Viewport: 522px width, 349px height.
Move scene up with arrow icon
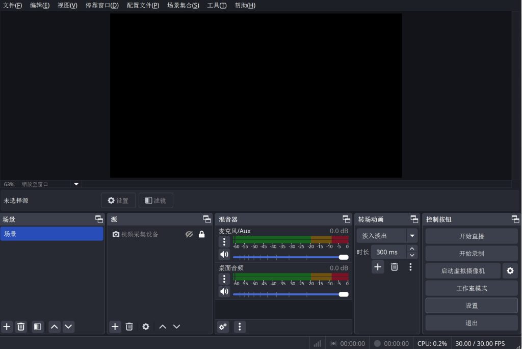tap(54, 327)
